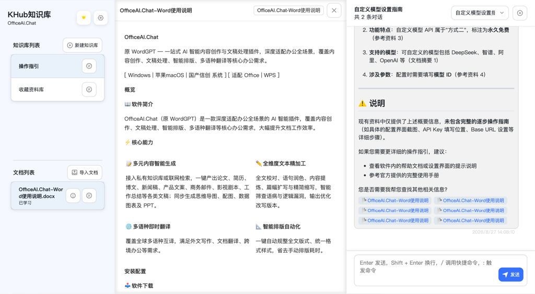535x294 pixels.
Task: Click the 共 2 条对话 conversation count
Action: (368, 17)
